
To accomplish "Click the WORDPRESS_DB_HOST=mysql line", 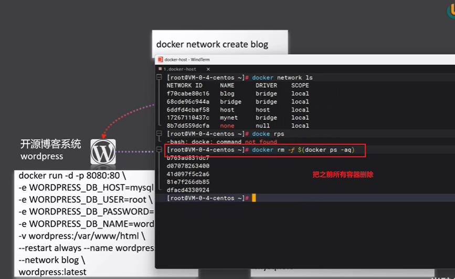I will coord(86,188).
